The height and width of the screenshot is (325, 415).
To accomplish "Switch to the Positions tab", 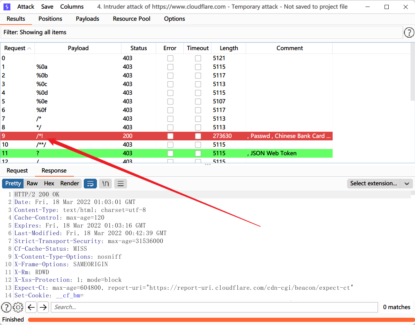I will coord(50,19).
